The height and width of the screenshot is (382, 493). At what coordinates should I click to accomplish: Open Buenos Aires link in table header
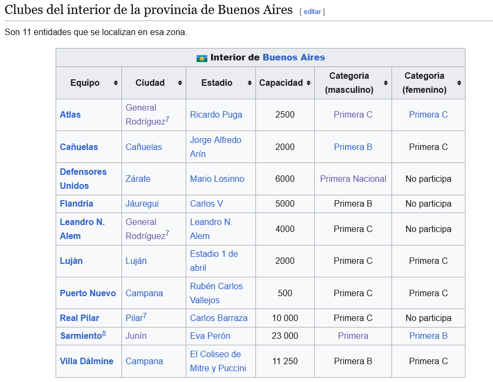pyautogui.click(x=294, y=57)
